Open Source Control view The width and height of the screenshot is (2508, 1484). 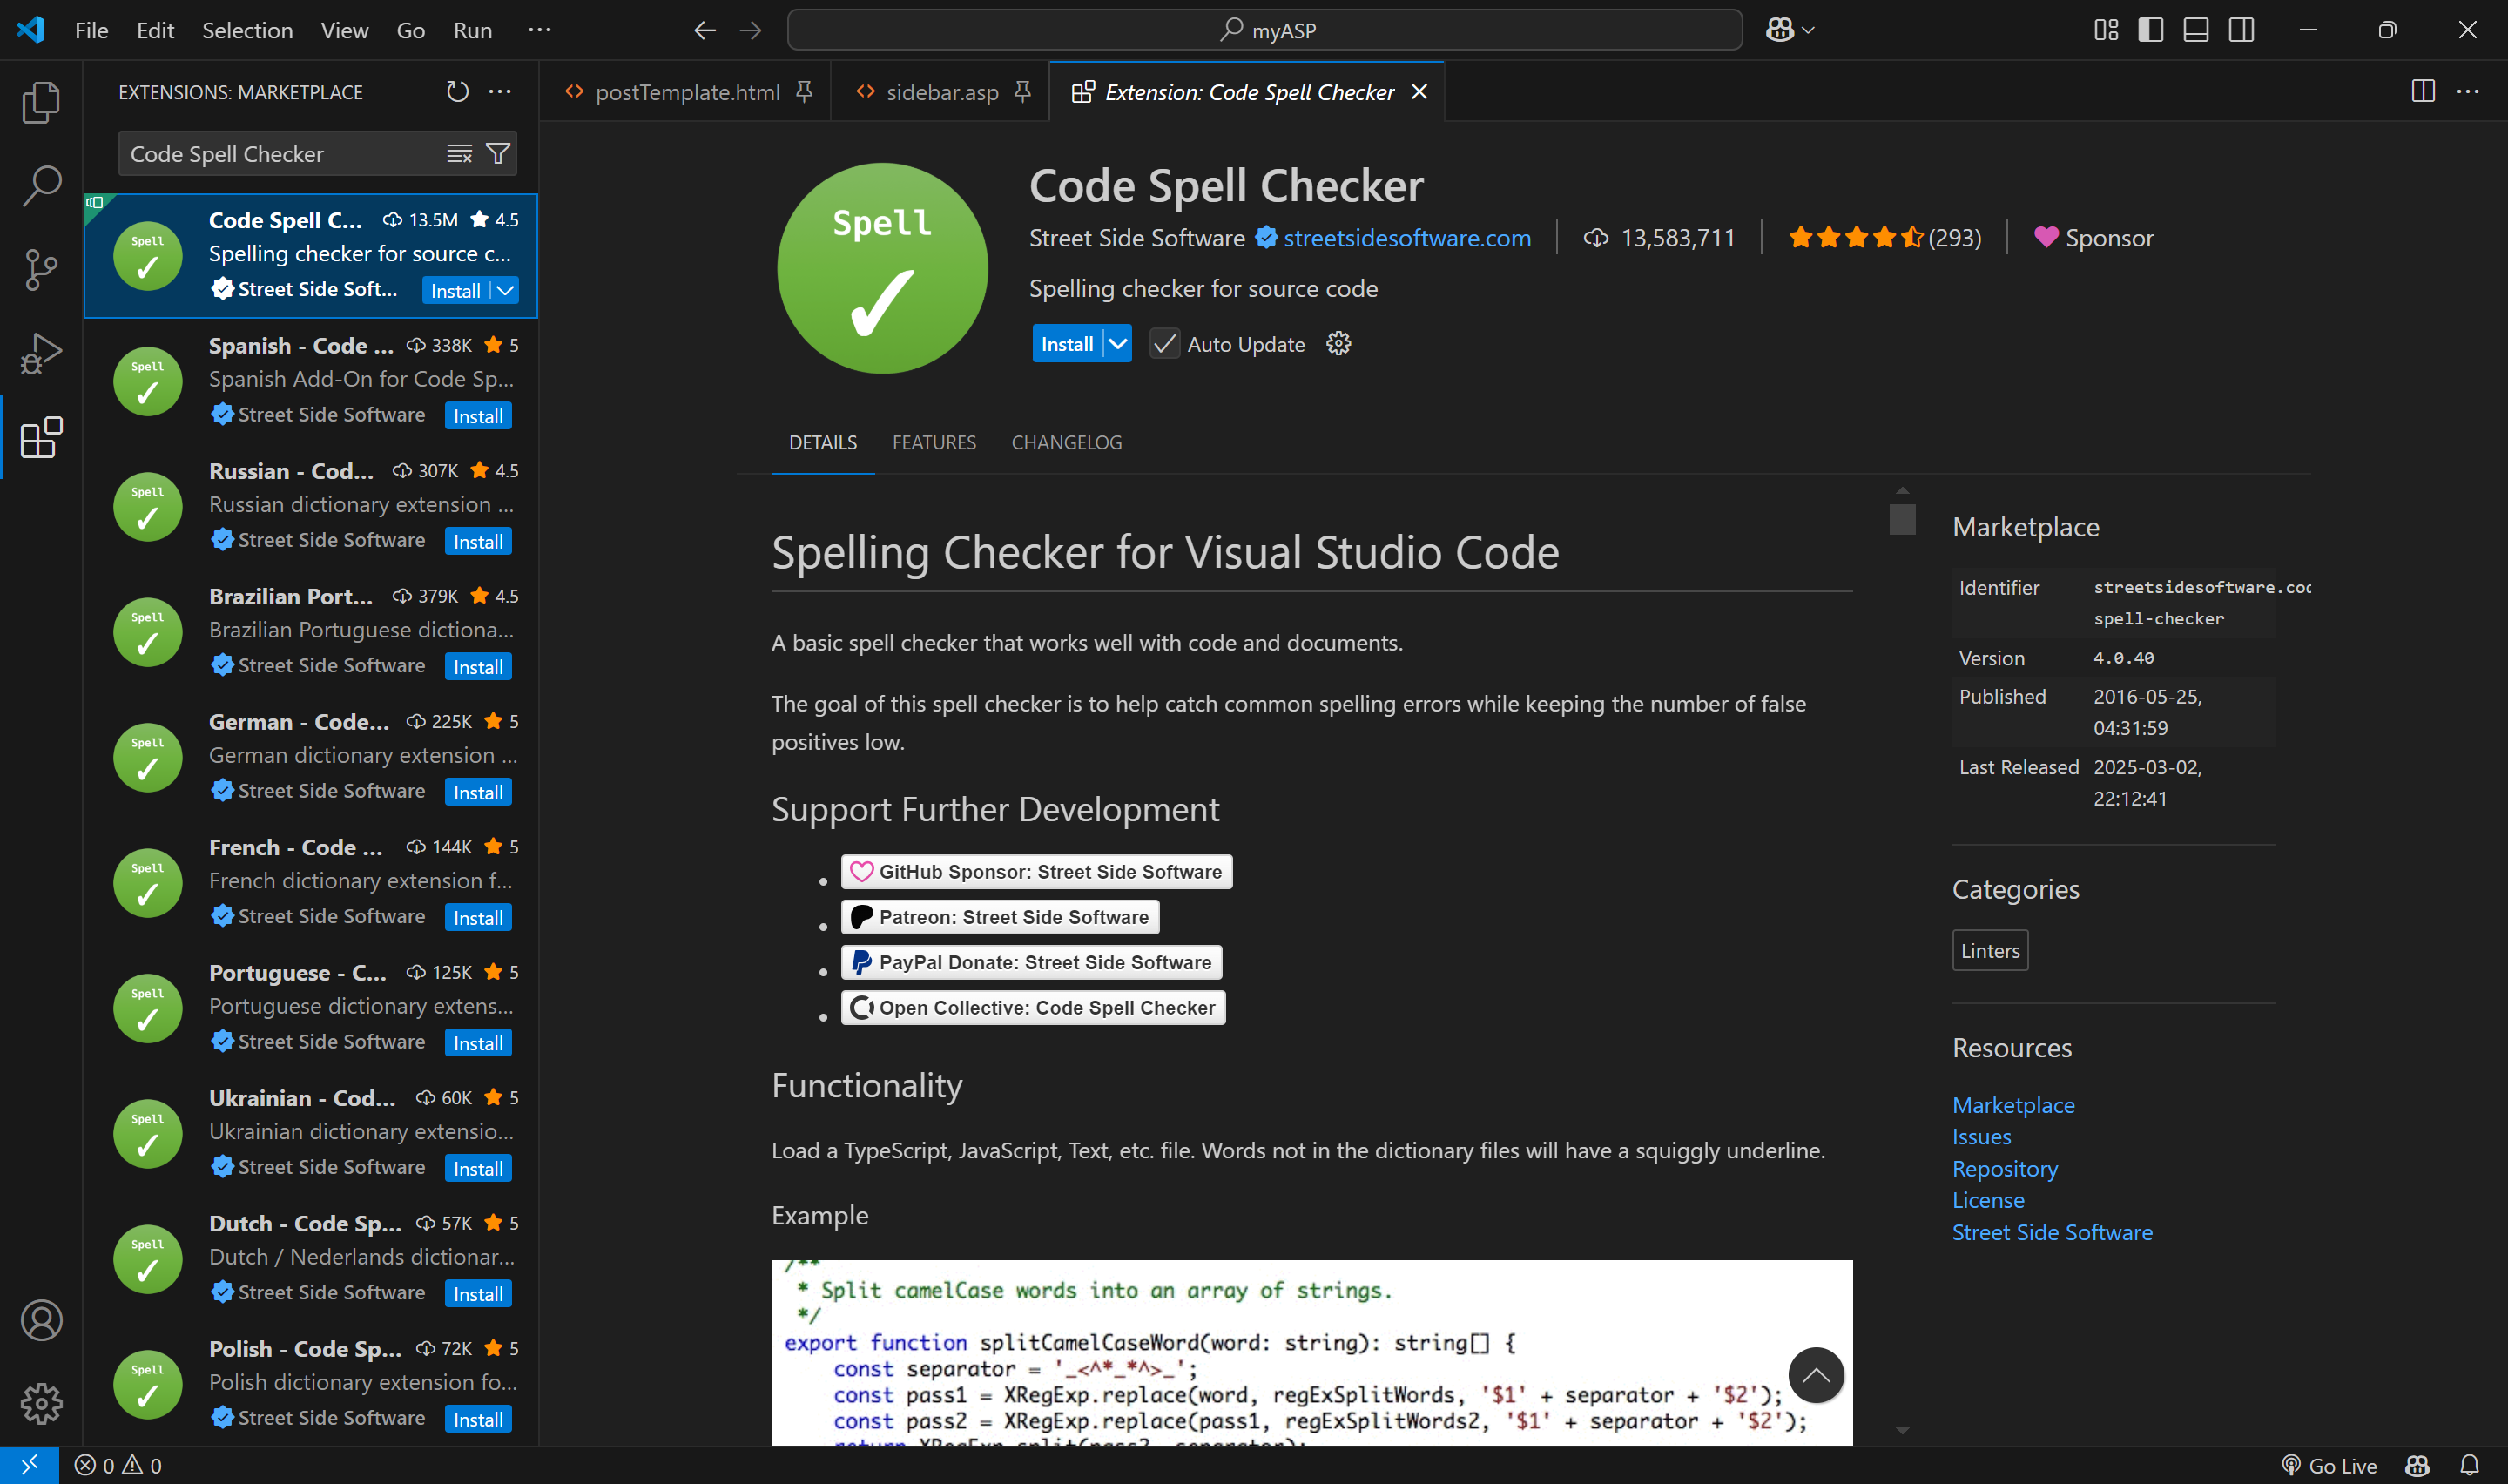coord(41,270)
